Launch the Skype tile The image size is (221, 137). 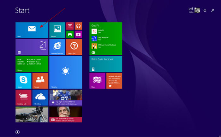click(x=23, y=81)
